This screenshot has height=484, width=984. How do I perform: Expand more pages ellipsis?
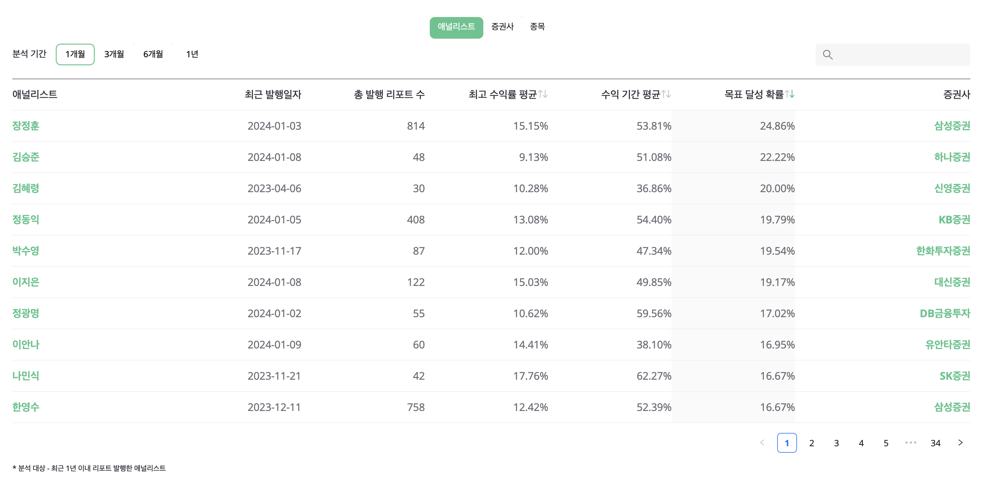point(910,443)
